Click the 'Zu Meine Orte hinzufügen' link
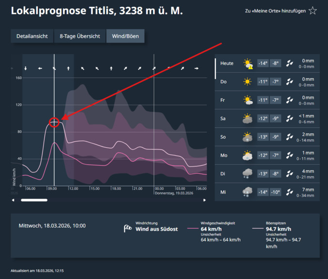The width and height of the screenshot is (328, 279). click(276, 11)
